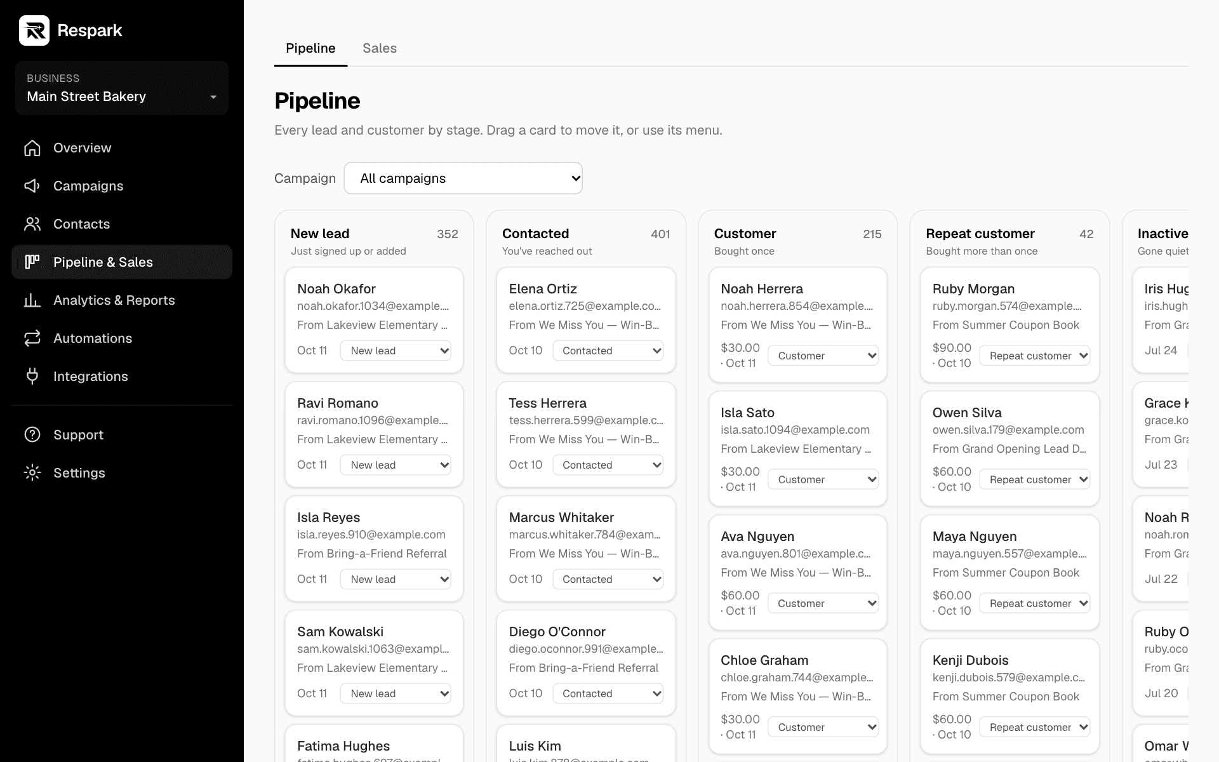The height and width of the screenshot is (762, 1219).
Task: Click the Automations loop icon
Action: [32, 338]
